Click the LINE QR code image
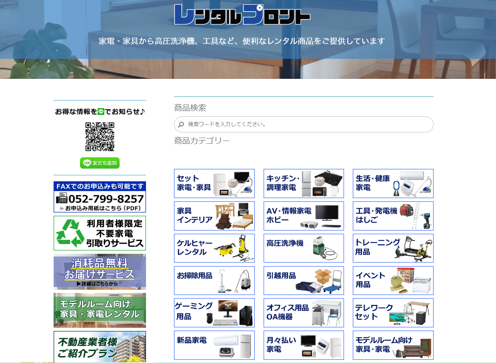The image size is (496, 363). 100,136
